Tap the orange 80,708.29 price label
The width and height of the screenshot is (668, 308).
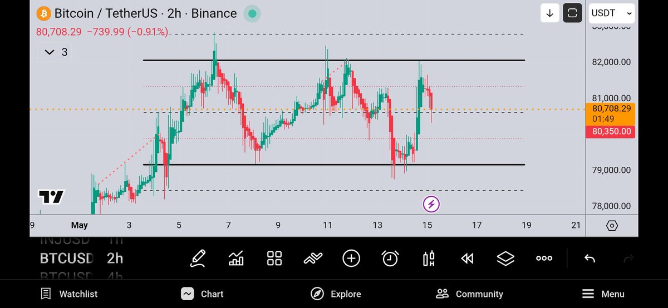point(611,113)
